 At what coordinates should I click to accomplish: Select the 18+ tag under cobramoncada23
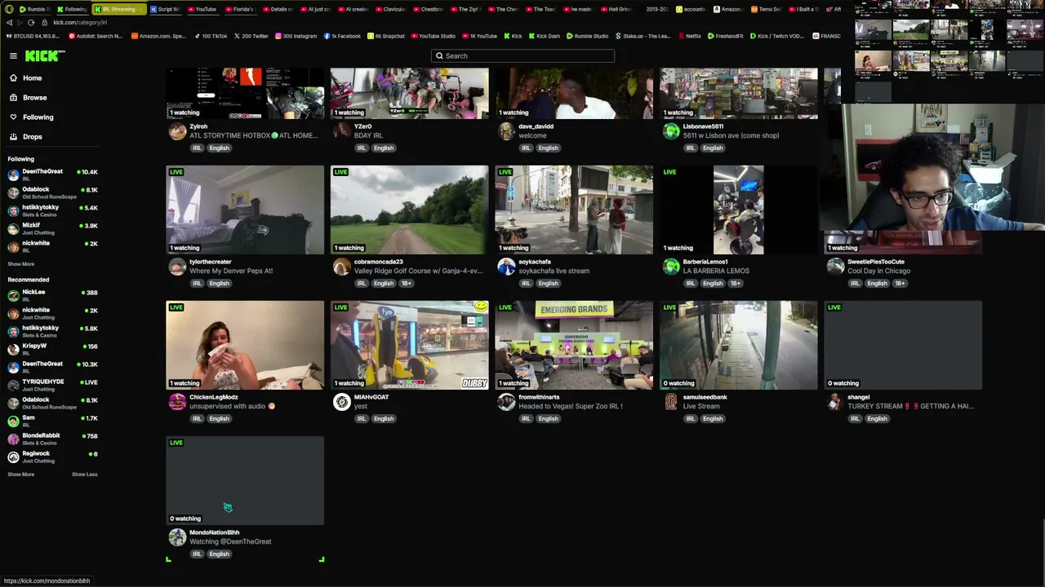click(x=407, y=284)
